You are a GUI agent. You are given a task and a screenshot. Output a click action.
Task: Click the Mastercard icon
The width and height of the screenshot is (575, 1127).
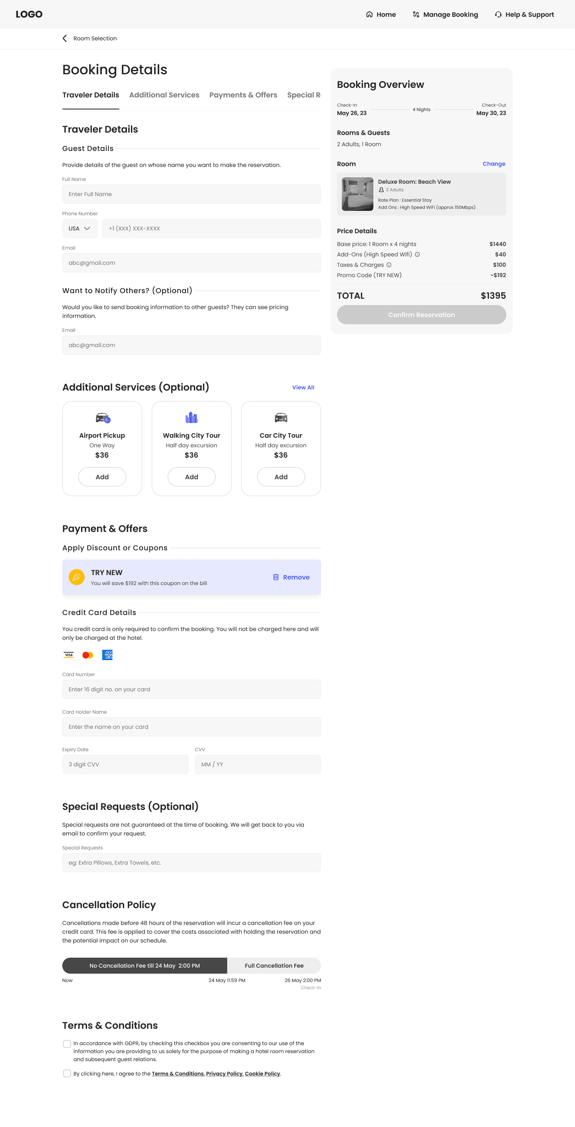pyautogui.click(x=87, y=655)
